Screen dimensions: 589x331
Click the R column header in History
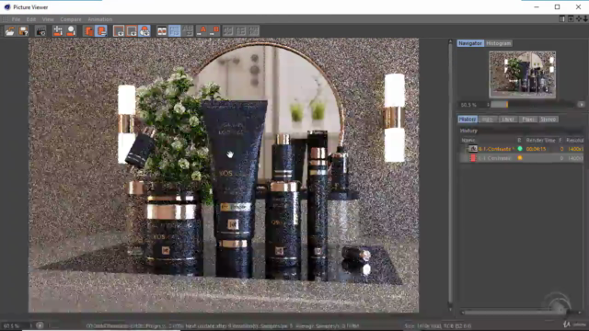519,140
